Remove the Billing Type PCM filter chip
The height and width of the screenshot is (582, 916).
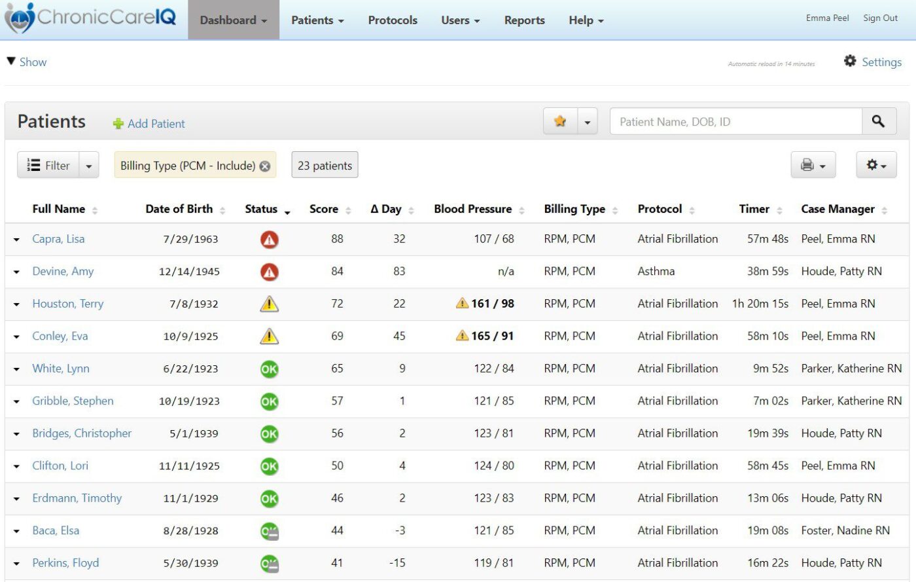point(265,166)
